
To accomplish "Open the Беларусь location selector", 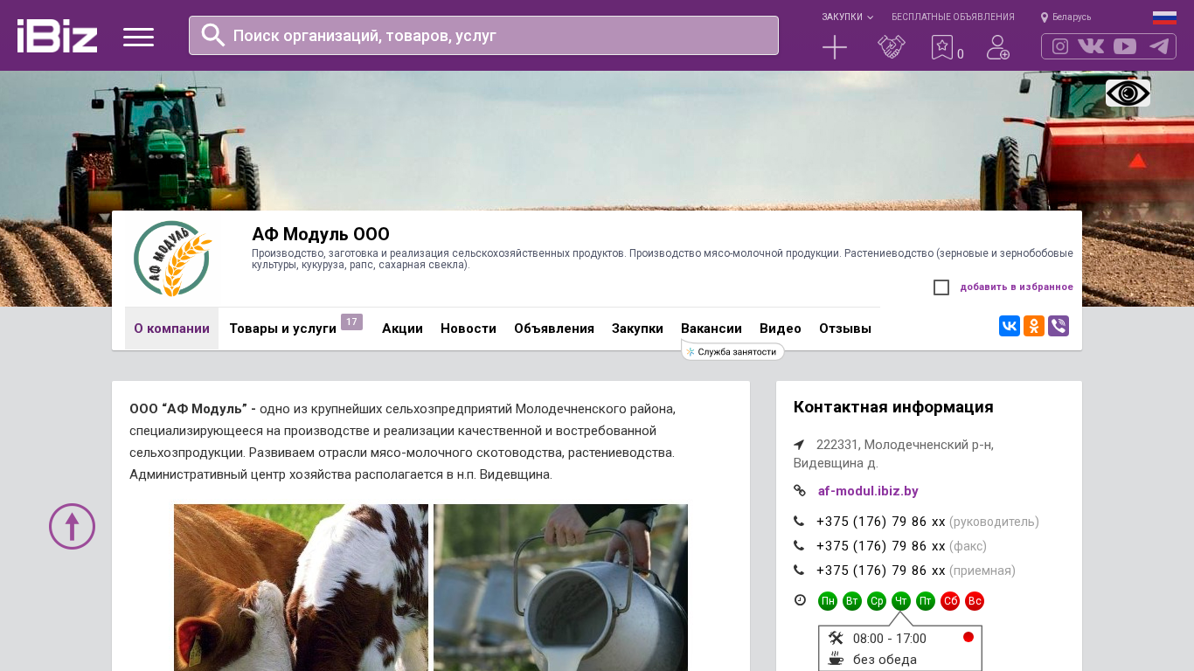I will pyautogui.click(x=1066, y=17).
